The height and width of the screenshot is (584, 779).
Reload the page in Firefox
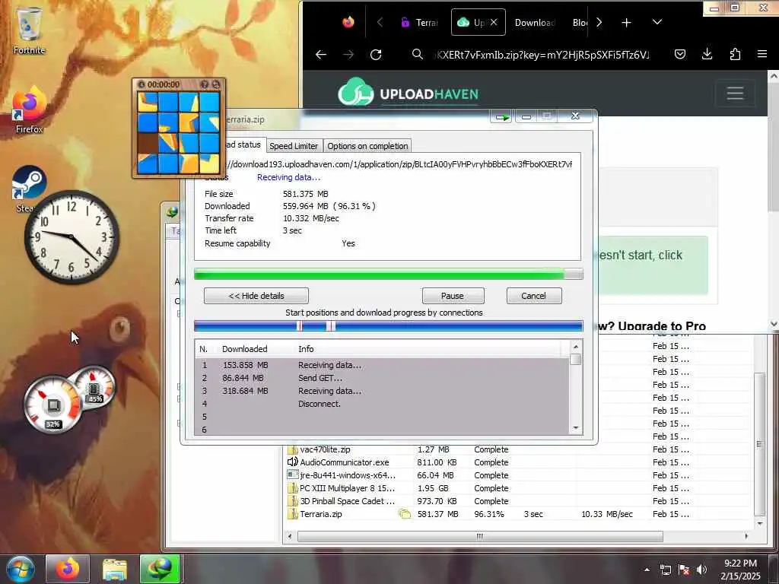coord(376,55)
